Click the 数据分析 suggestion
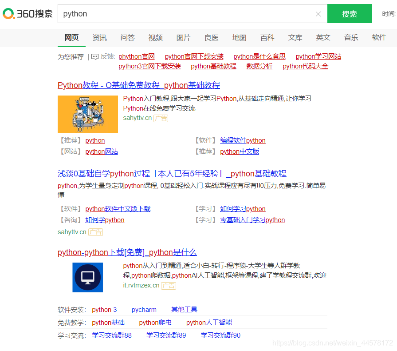397x351 pixels. click(x=259, y=67)
